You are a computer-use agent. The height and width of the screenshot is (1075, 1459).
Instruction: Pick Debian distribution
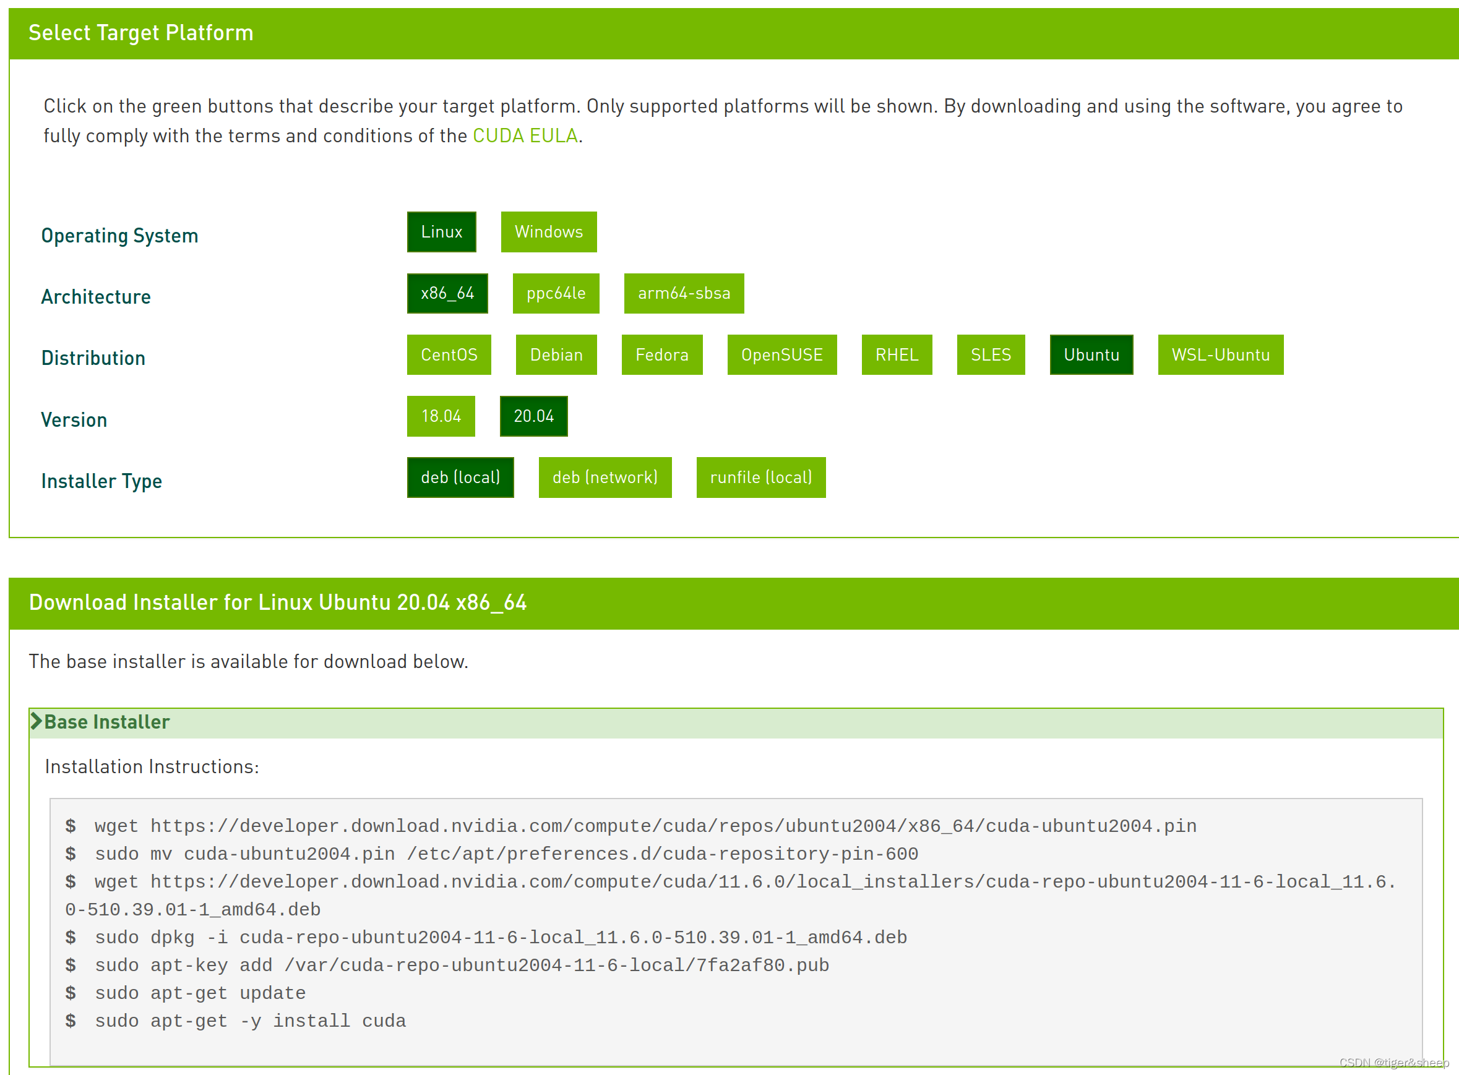tap(557, 354)
